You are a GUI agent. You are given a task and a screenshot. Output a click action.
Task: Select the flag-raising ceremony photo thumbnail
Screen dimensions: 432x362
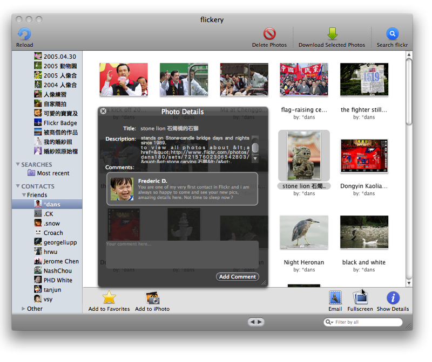[304, 79]
